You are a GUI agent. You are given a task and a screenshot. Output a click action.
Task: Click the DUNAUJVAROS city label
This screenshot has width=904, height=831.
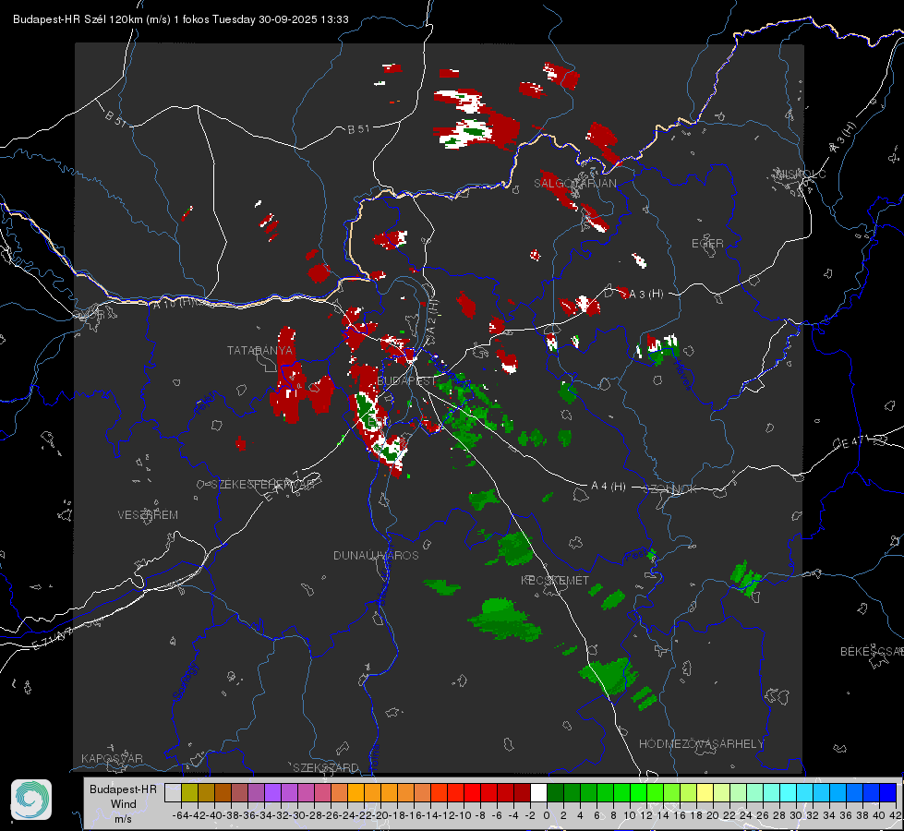coord(376,556)
